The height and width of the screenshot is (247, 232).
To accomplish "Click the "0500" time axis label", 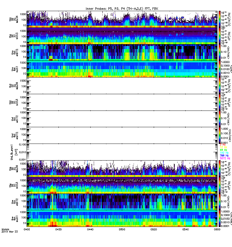I will pyautogui.click(x=122, y=229).
